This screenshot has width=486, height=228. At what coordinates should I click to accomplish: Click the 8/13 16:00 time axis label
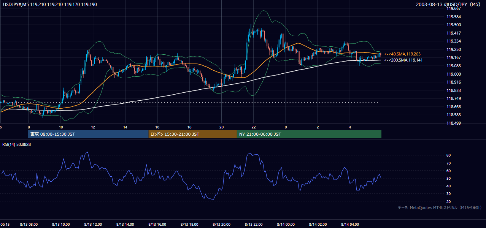(x=157, y=225)
